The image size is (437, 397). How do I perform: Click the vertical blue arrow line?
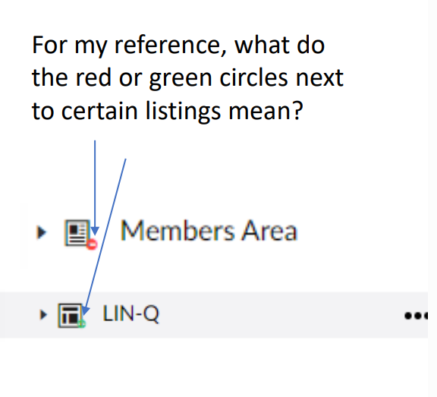95,184
